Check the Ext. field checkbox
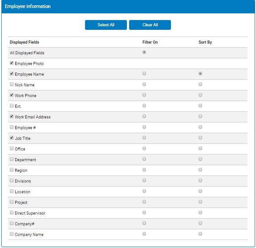This screenshot has width=256, height=248. [x=12, y=106]
